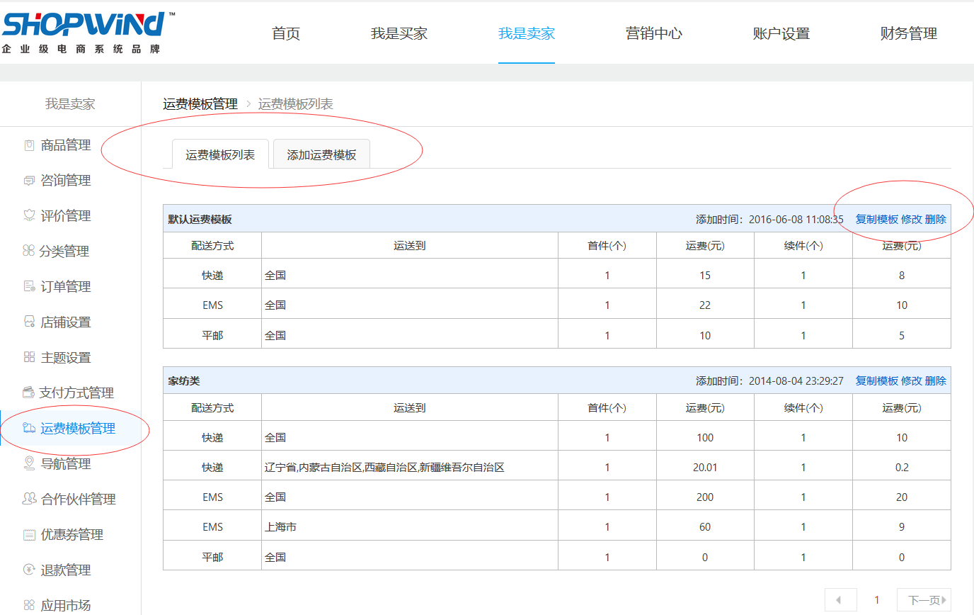Click 删除 for 家纺类 template

tap(936, 381)
